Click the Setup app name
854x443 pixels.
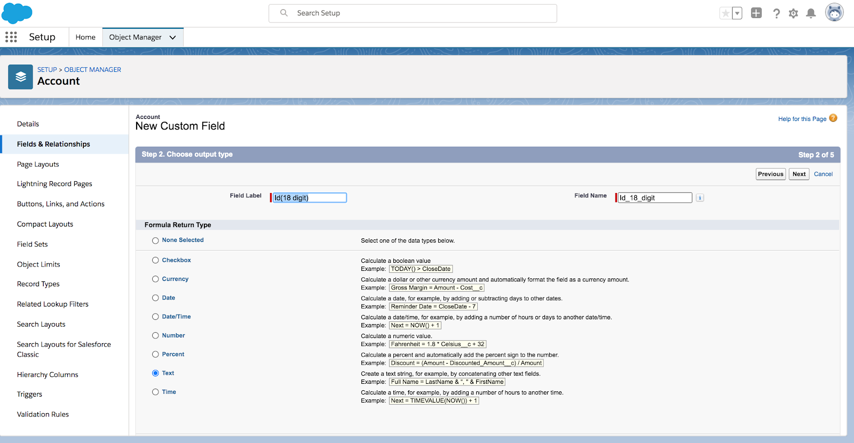42,37
